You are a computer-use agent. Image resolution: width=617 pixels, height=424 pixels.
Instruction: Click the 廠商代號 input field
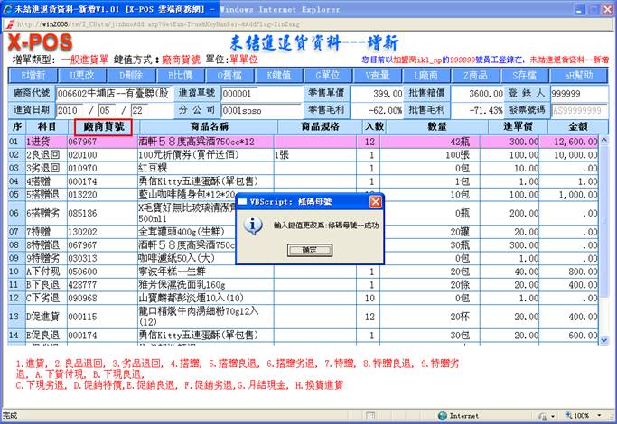tap(113, 93)
